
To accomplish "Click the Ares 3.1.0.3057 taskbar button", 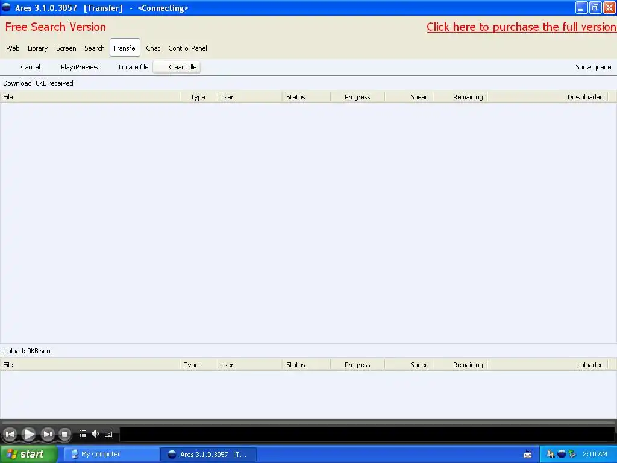I will click(208, 455).
